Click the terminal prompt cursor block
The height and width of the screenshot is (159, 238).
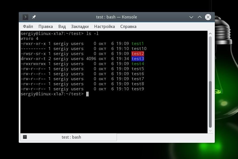click(87, 94)
